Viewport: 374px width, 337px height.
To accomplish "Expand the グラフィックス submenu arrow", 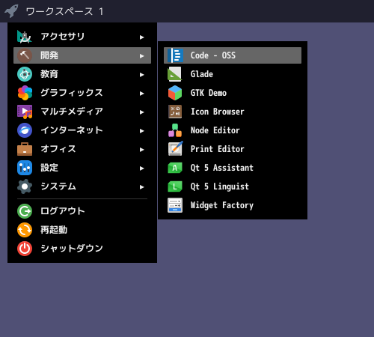I will [x=142, y=94].
